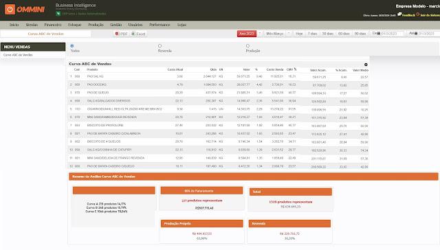Click the calendar icon beside the Até field
440x250 pixels.
(416, 34)
